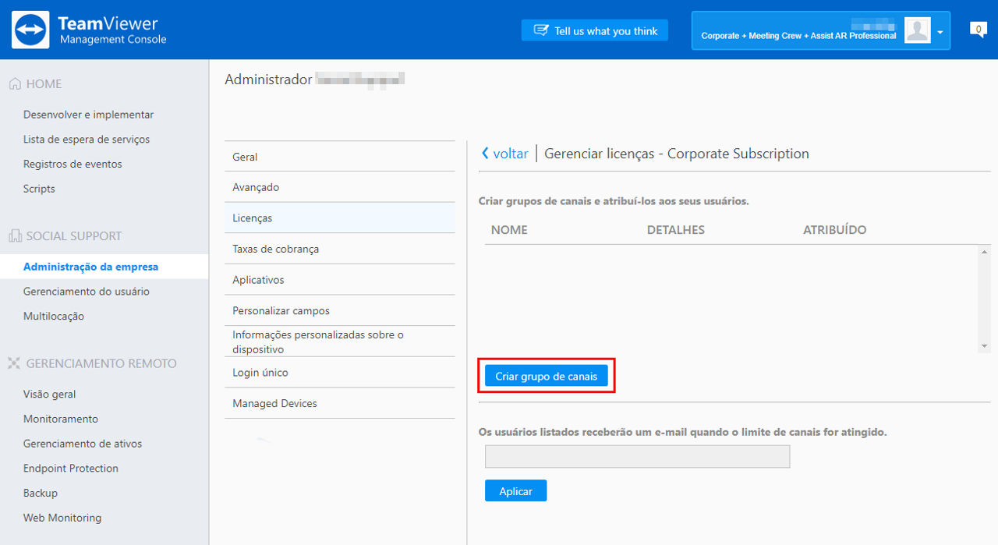This screenshot has height=545, width=998.
Task: Select the Avançado settings tab
Action: [340, 187]
